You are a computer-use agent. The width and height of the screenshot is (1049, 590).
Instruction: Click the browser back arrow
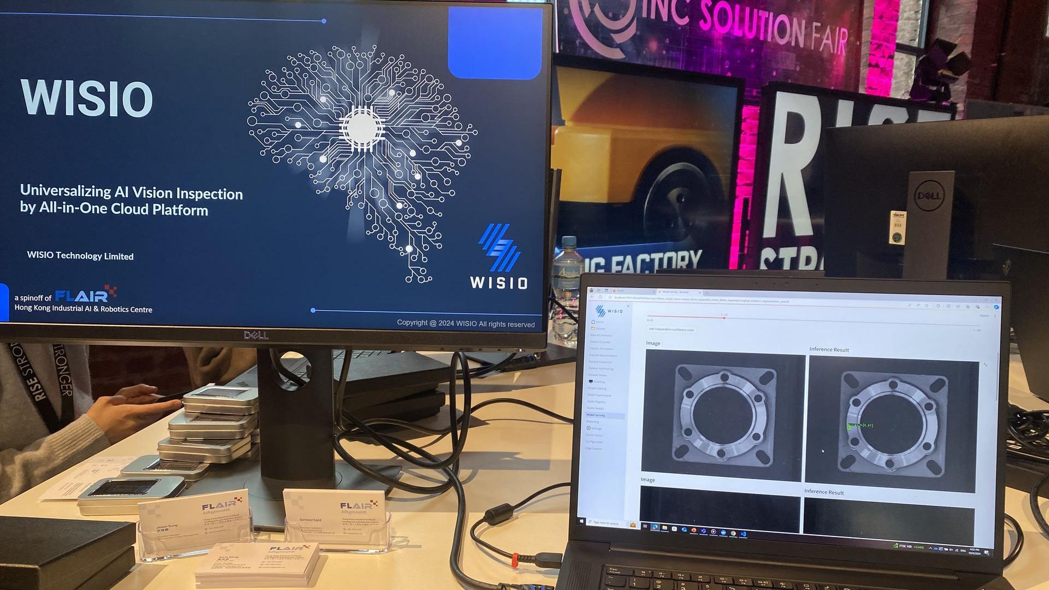click(592, 297)
